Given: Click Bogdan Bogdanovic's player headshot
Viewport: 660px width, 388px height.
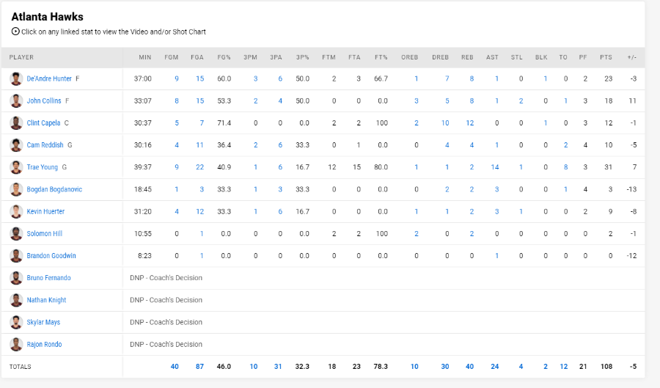Looking at the screenshot, I should pyautogui.click(x=16, y=189).
